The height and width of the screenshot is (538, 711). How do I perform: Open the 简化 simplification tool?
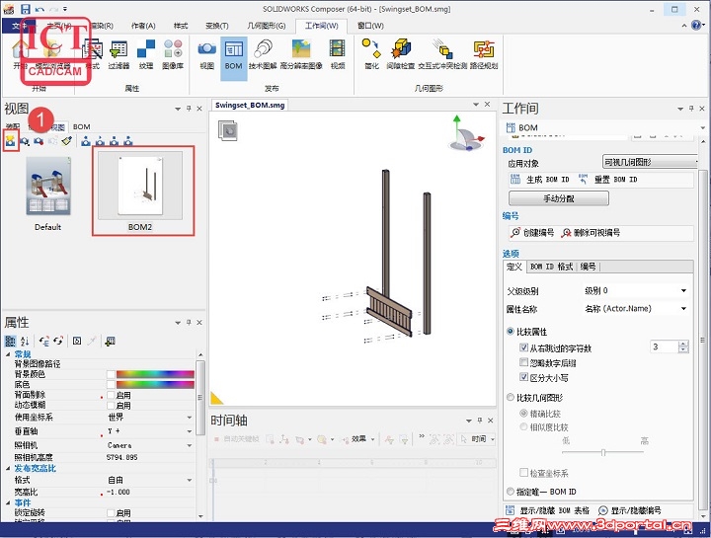(371, 54)
